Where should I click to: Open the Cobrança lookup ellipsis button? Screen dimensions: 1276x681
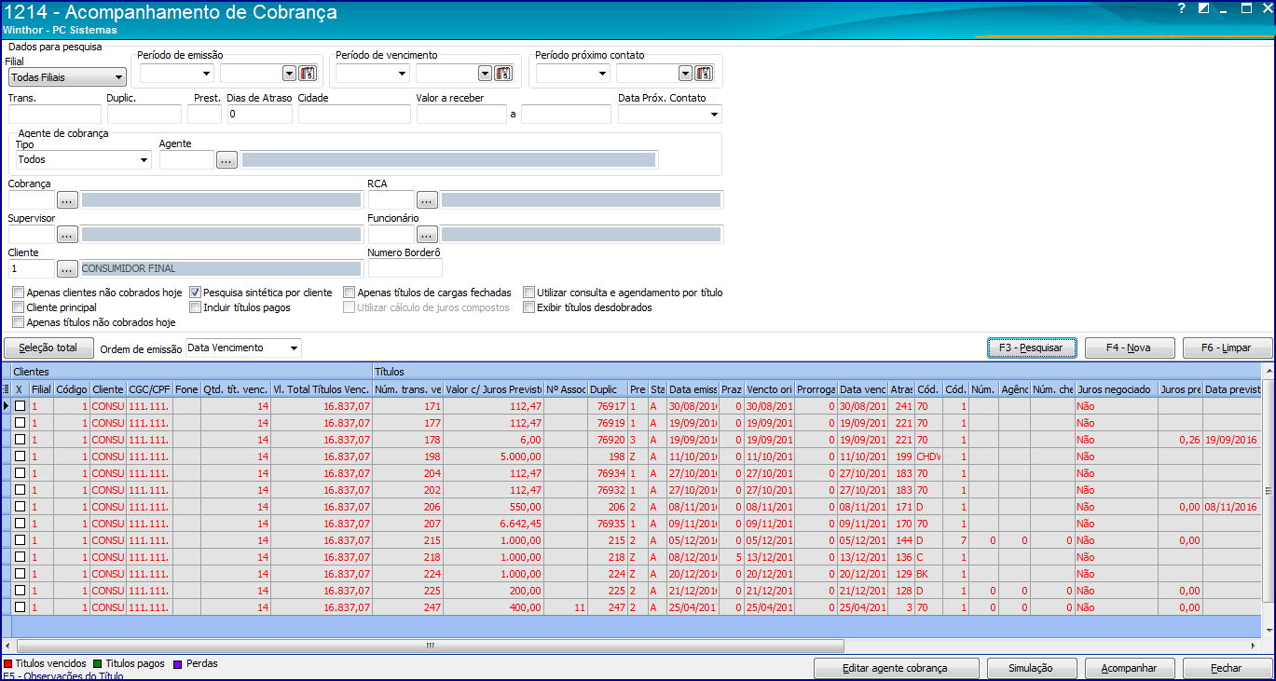(67, 199)
